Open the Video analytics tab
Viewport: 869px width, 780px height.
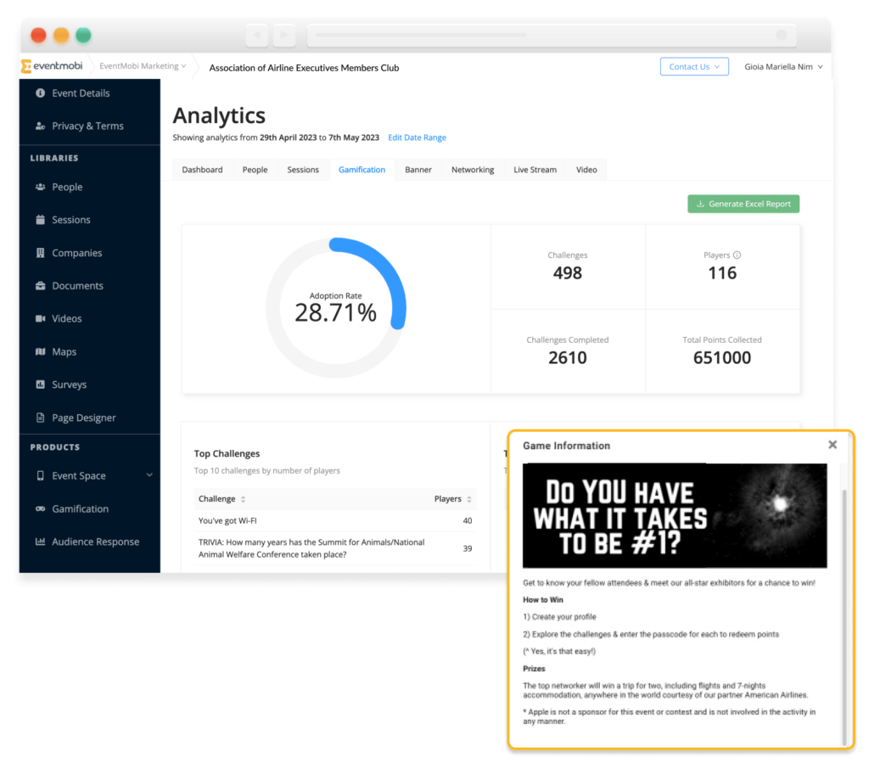[x=586, y=170]
